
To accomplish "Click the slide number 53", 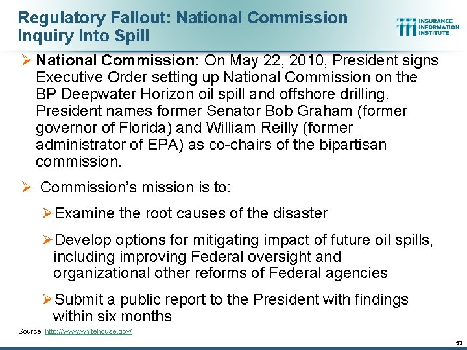I will (458, 342).
